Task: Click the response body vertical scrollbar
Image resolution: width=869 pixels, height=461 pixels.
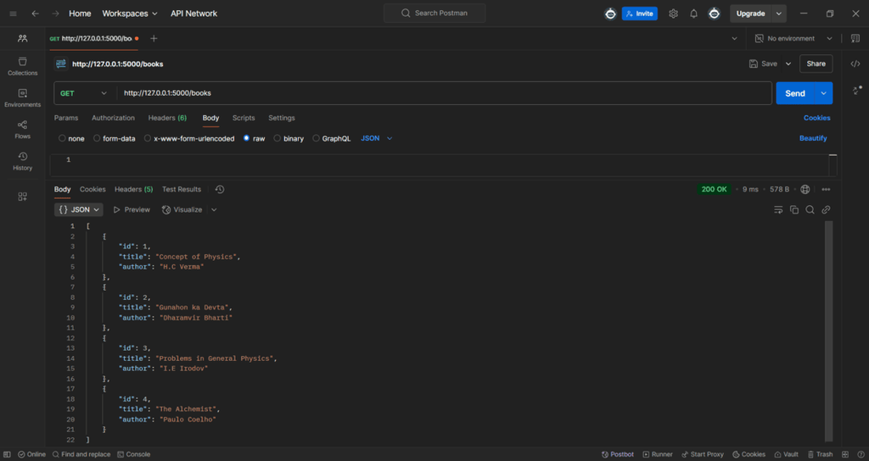Action: tap(829, 330)
